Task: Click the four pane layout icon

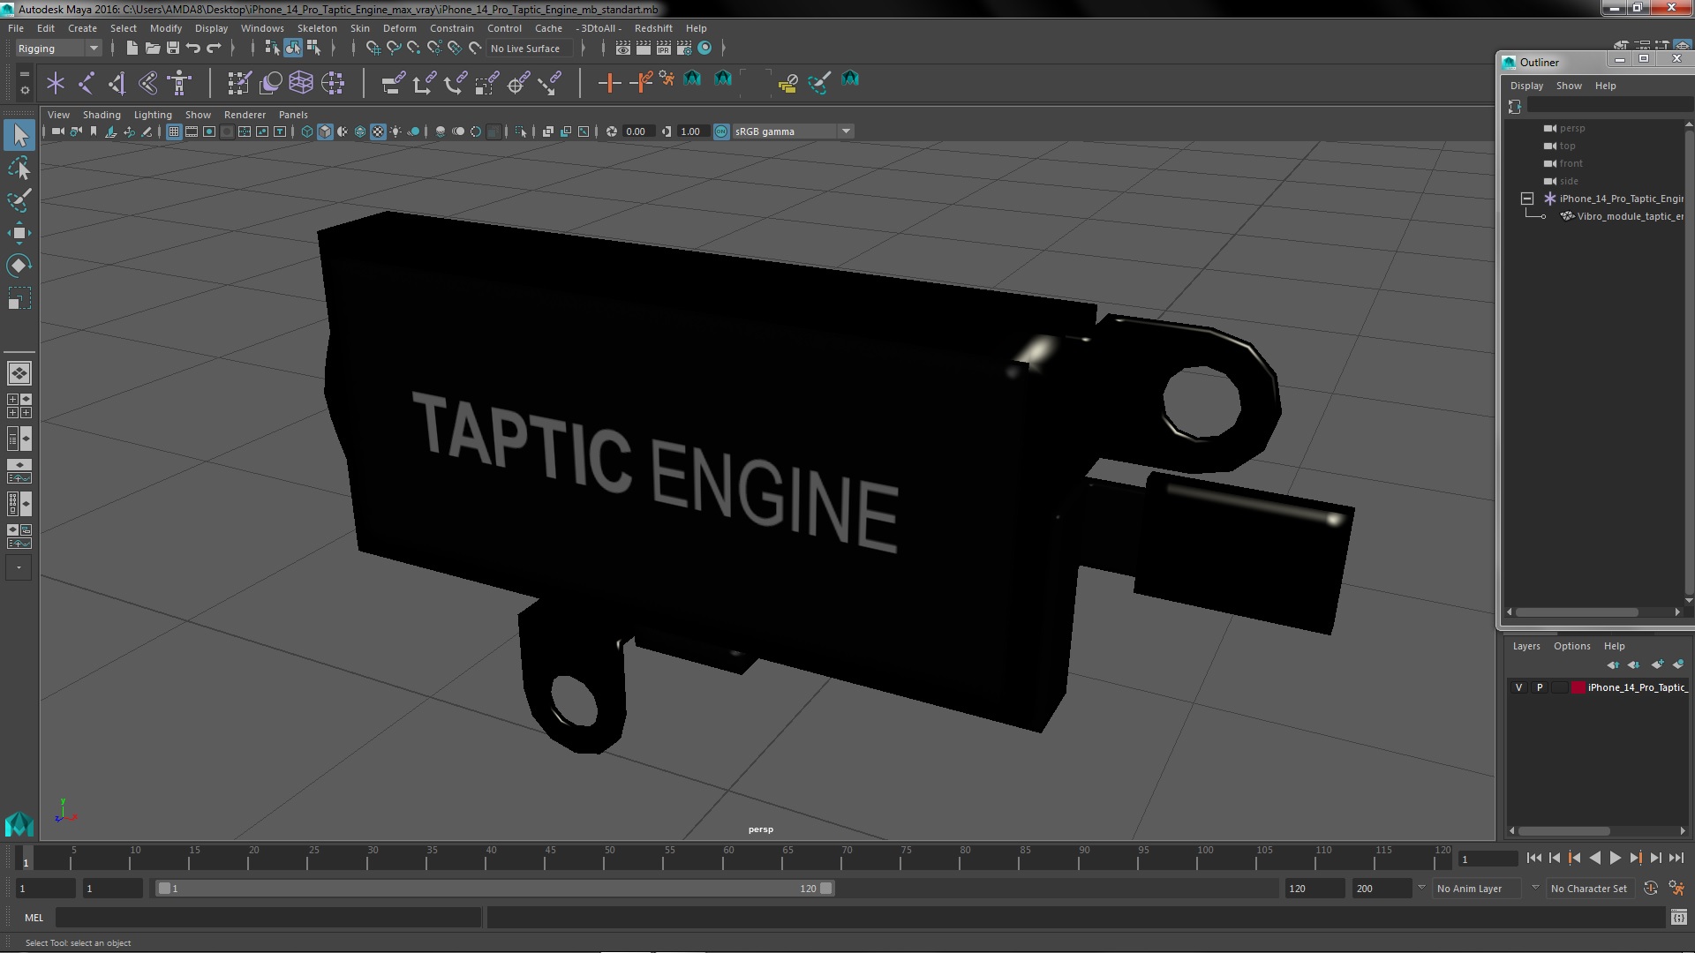Action: click(x=19, y=406)
